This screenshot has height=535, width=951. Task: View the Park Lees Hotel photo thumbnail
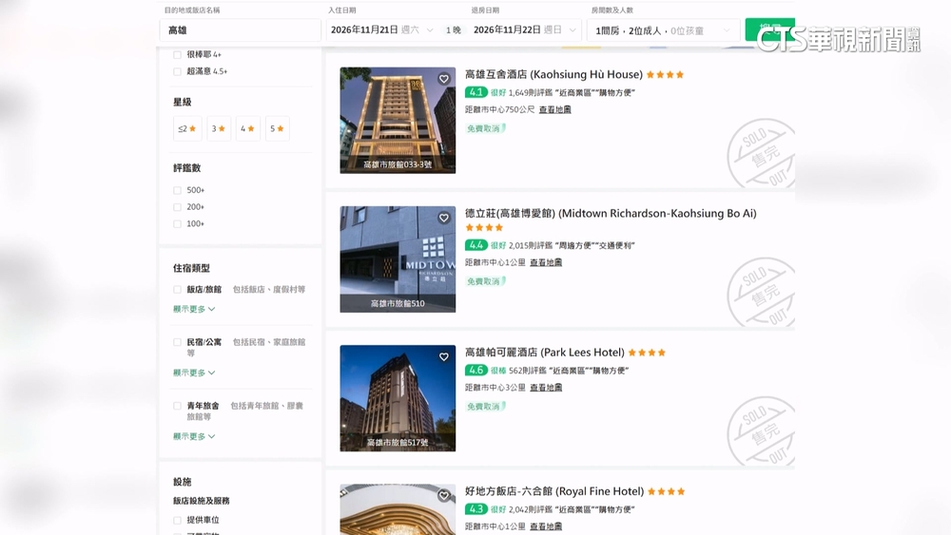pyautogui.click(x=398, y=398)
